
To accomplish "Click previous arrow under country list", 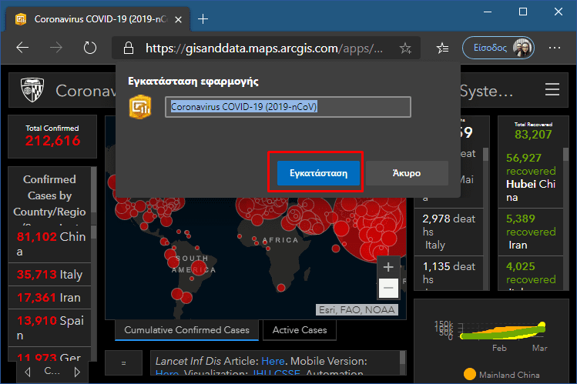I will pyautogui.click(x=28, y=372).
